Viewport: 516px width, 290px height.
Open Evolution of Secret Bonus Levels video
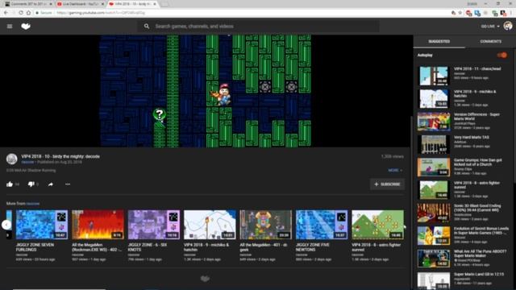[x=434, y=236]
